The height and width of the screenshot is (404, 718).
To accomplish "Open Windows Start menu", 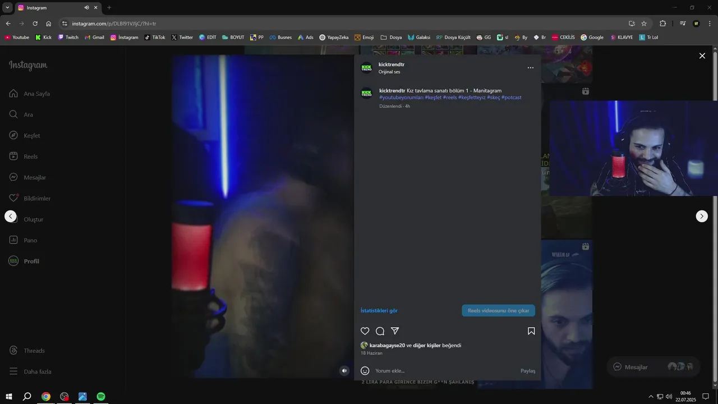I will [8, 397].
